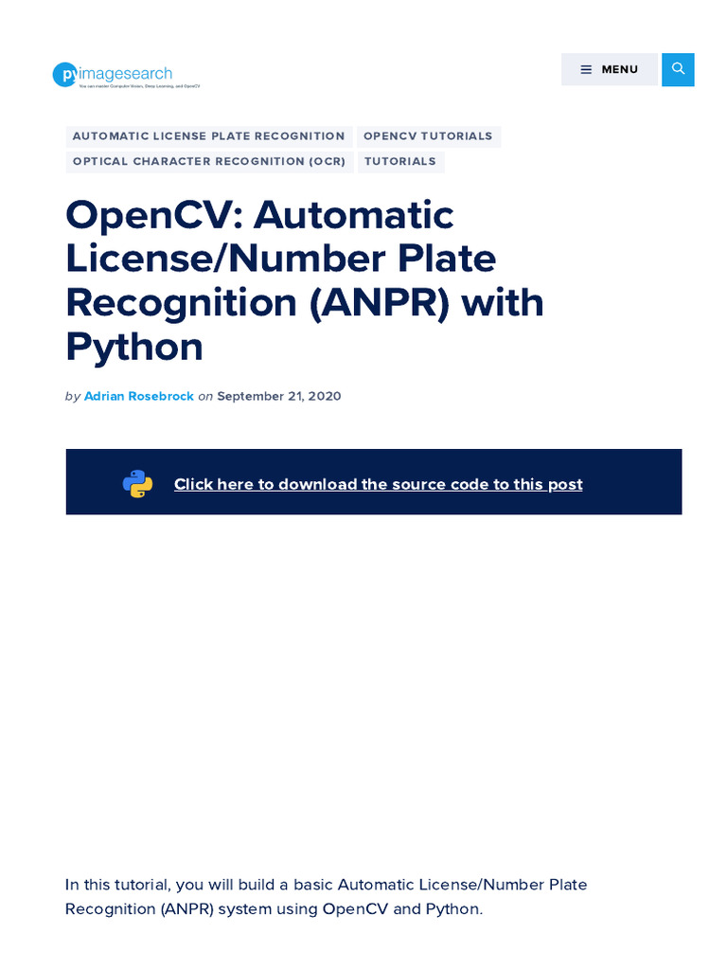Click the September 21, 2020 date
Viewport: 727px width, 970px height.
click(x=279, y=396)
